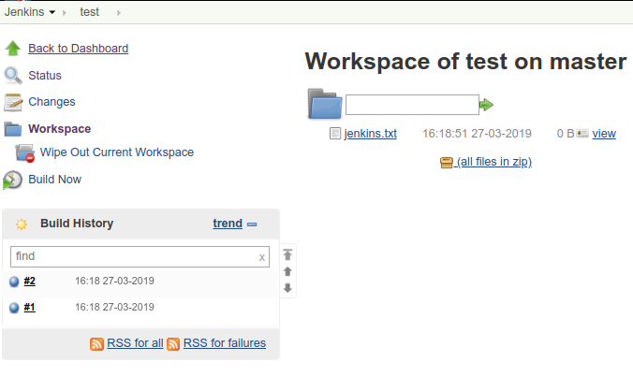Click the 0 B file size
The height and width of the screenshot is (376, 633).
click(566, 134)
